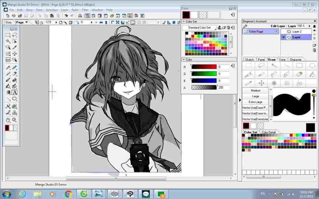This screenshot has height=199, width=319.
Task: Toggle visibility of the Layer row
Action: [x=283, y=37]
